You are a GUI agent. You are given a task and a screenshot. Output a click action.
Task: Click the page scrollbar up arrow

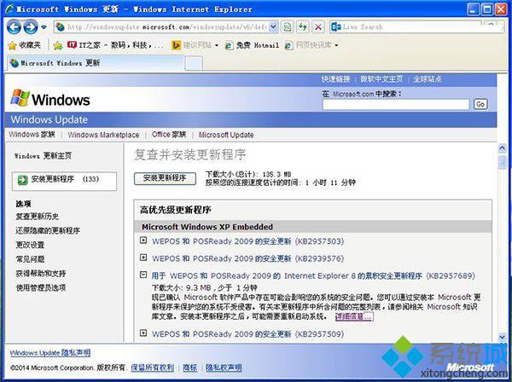coord(502,148)
